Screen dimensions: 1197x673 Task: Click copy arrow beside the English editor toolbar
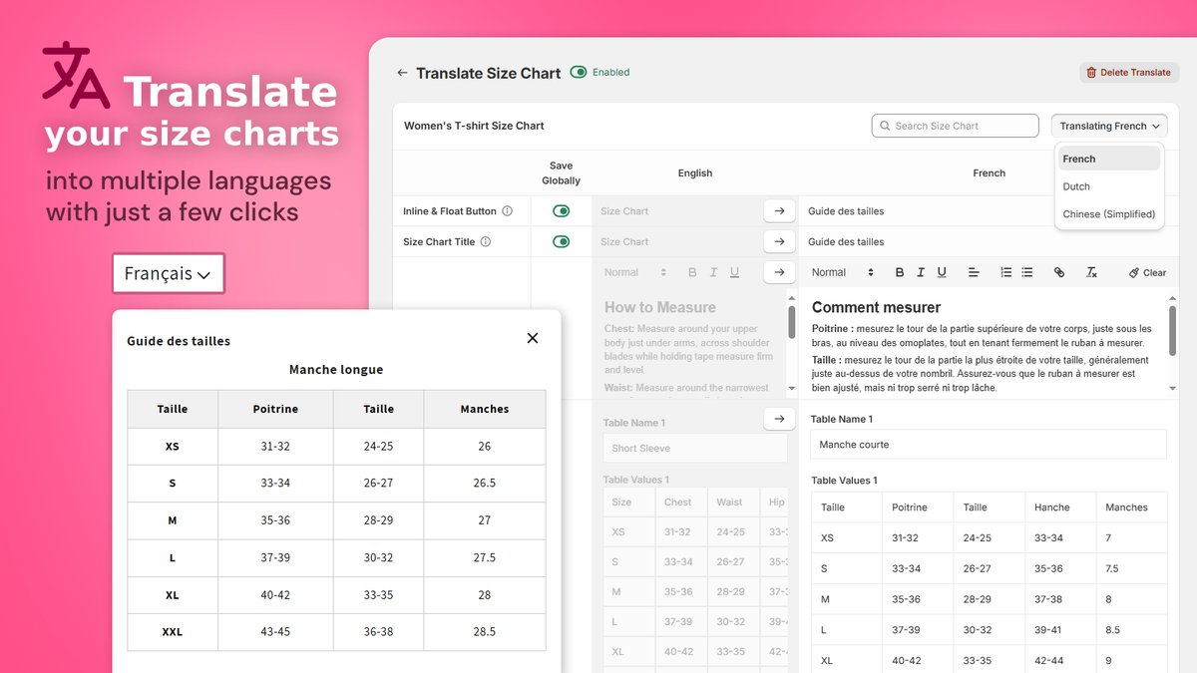(x=779, y=272)
